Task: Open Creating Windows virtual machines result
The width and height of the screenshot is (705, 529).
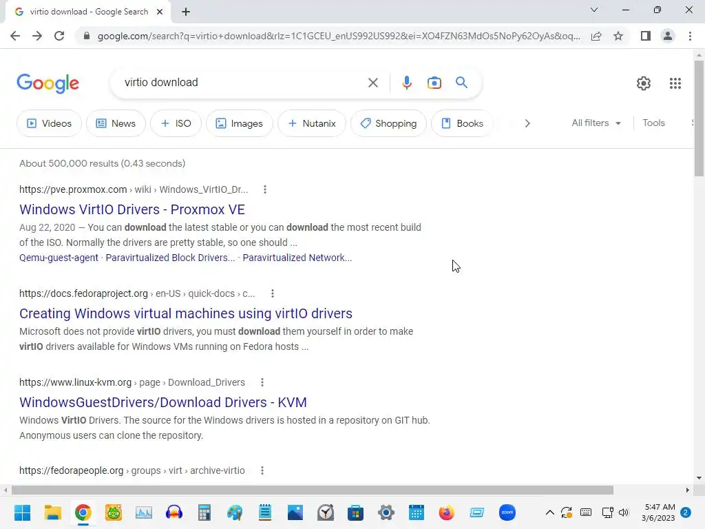Action: coord(186,313)
